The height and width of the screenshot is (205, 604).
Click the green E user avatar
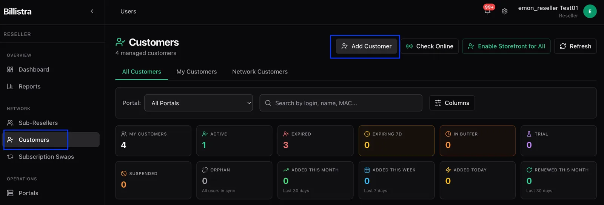590,11
